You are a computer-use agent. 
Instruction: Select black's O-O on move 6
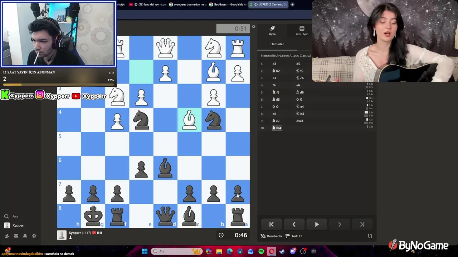coord(299,99)
